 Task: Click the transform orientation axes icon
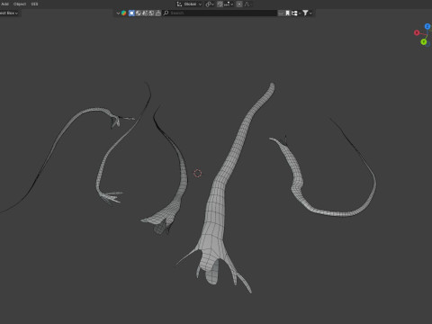point(179,4)
